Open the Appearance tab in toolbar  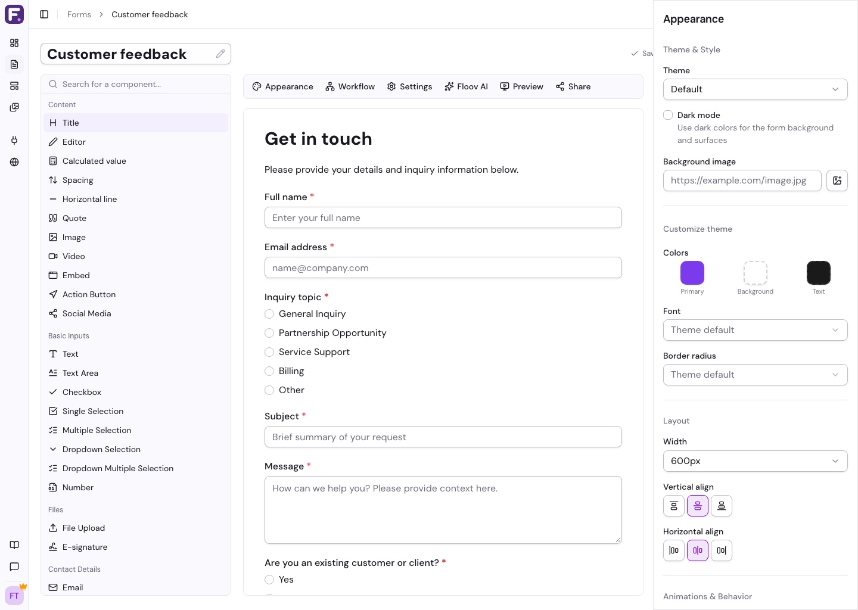[x=283, y=86]
